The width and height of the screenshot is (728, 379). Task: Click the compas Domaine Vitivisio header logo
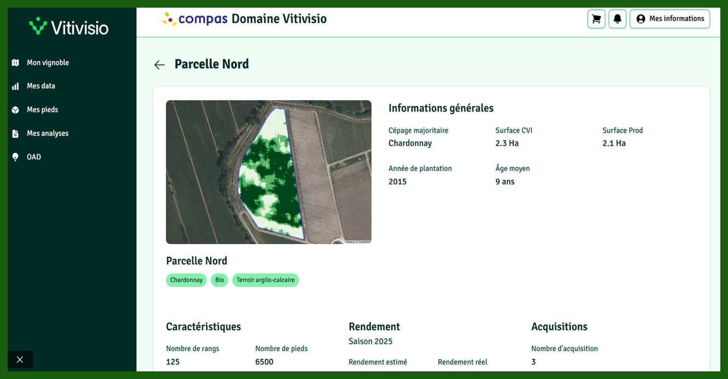coord(244,19)
